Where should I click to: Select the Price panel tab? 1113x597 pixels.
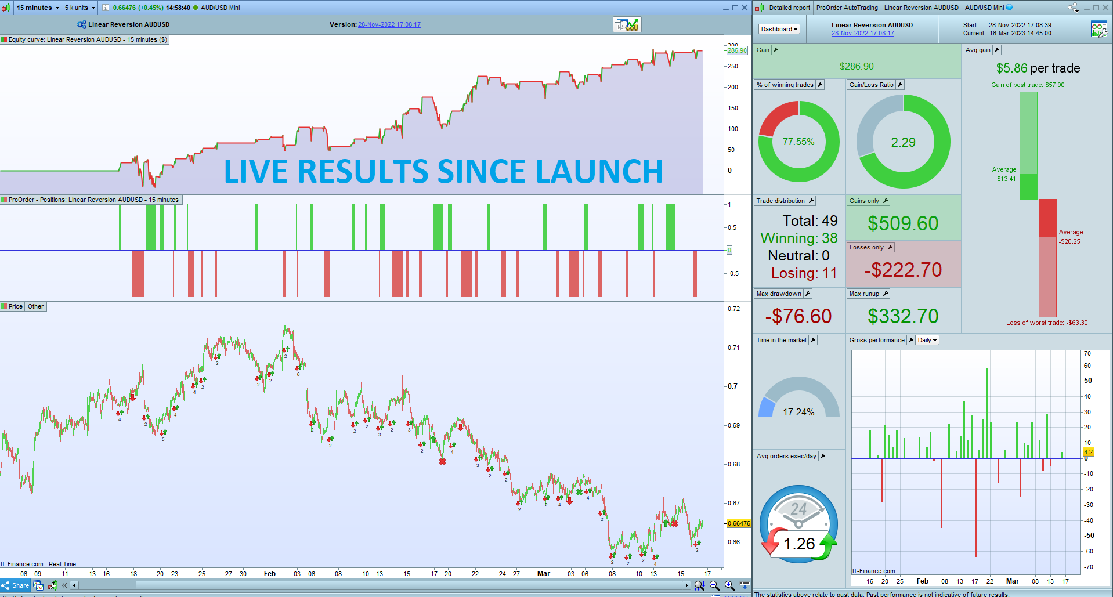[x=13, y=306]
